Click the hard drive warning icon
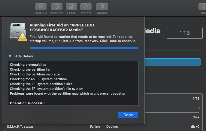 click(x=18, y=32)
